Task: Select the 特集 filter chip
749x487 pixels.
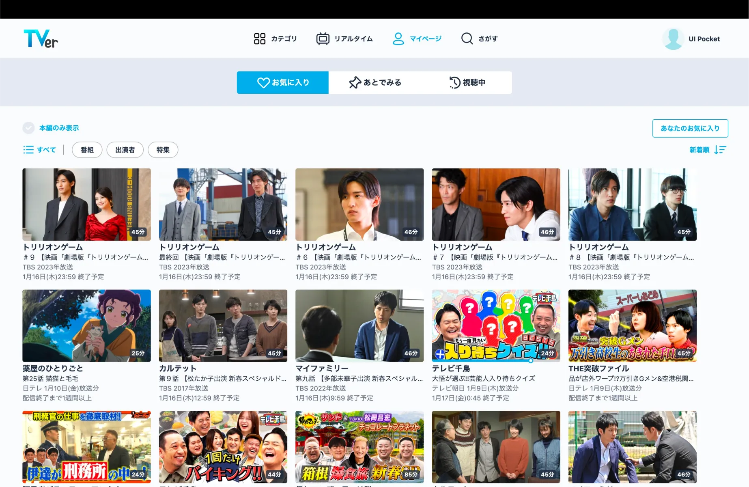Action: click(163, 150)
